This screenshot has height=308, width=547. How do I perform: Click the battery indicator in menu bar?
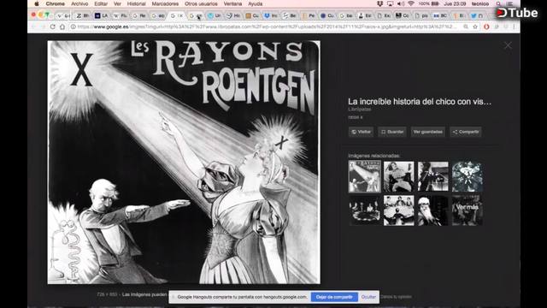click(x=429, y=3)
